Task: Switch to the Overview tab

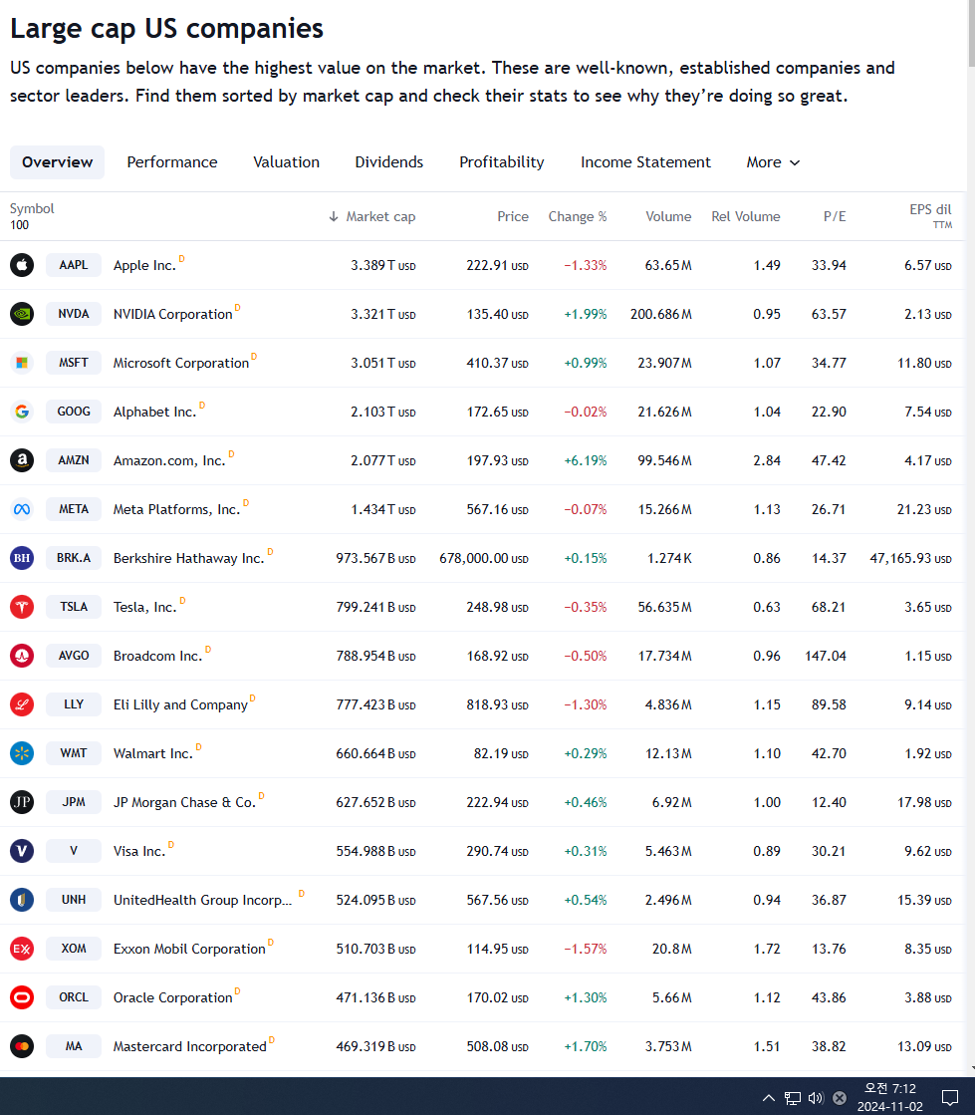Action: pos(57,162)
